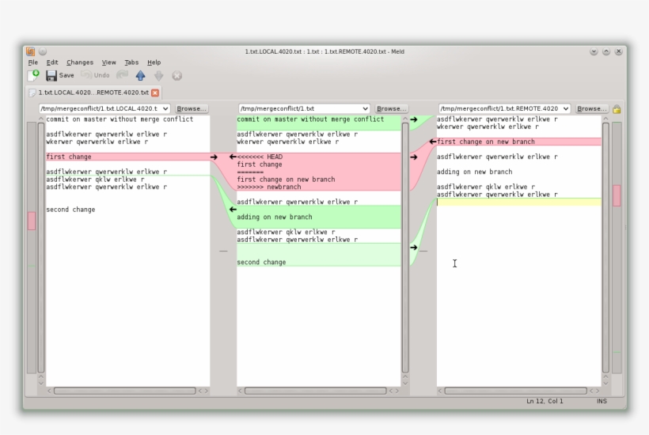Image resolution: width=649 pixels, height=435 pixels.
Task: Expand the REMOTE file path dropdown
Action: coord(565,108)
